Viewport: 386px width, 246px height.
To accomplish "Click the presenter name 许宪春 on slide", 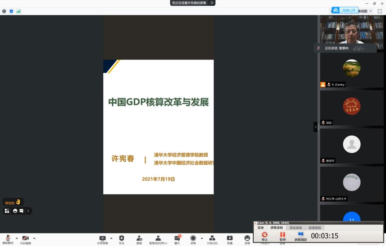I will [x=123, y=159].
